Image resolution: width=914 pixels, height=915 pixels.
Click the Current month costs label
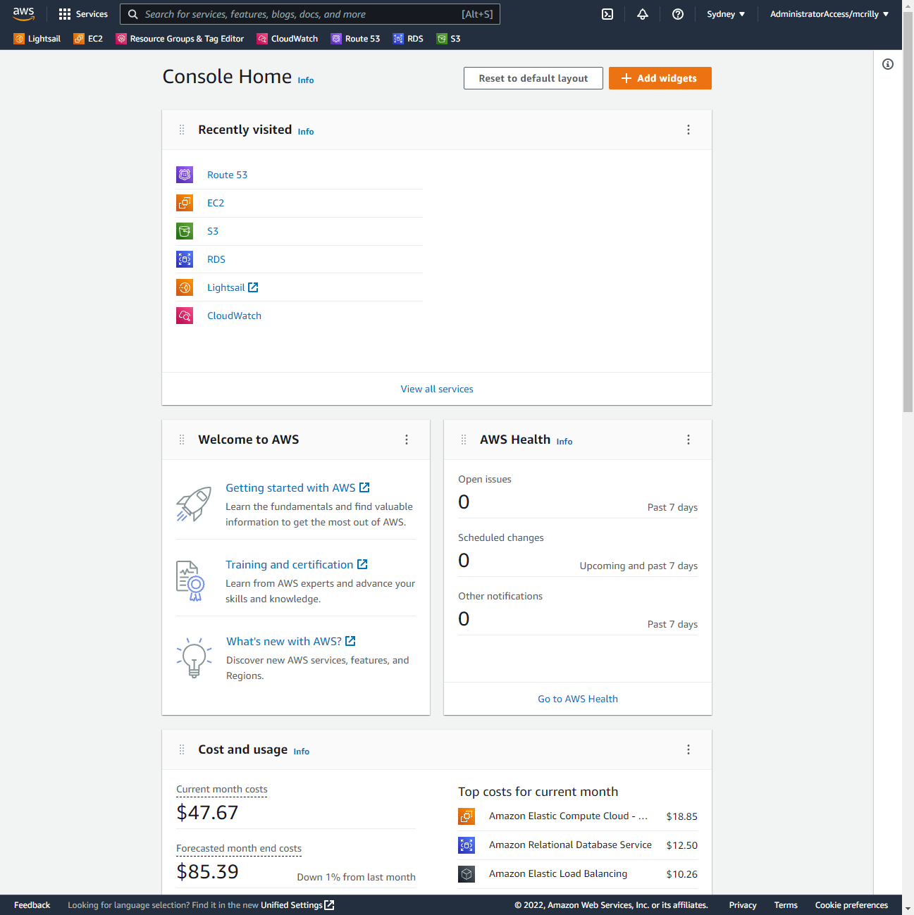click(x=222, y=790)
